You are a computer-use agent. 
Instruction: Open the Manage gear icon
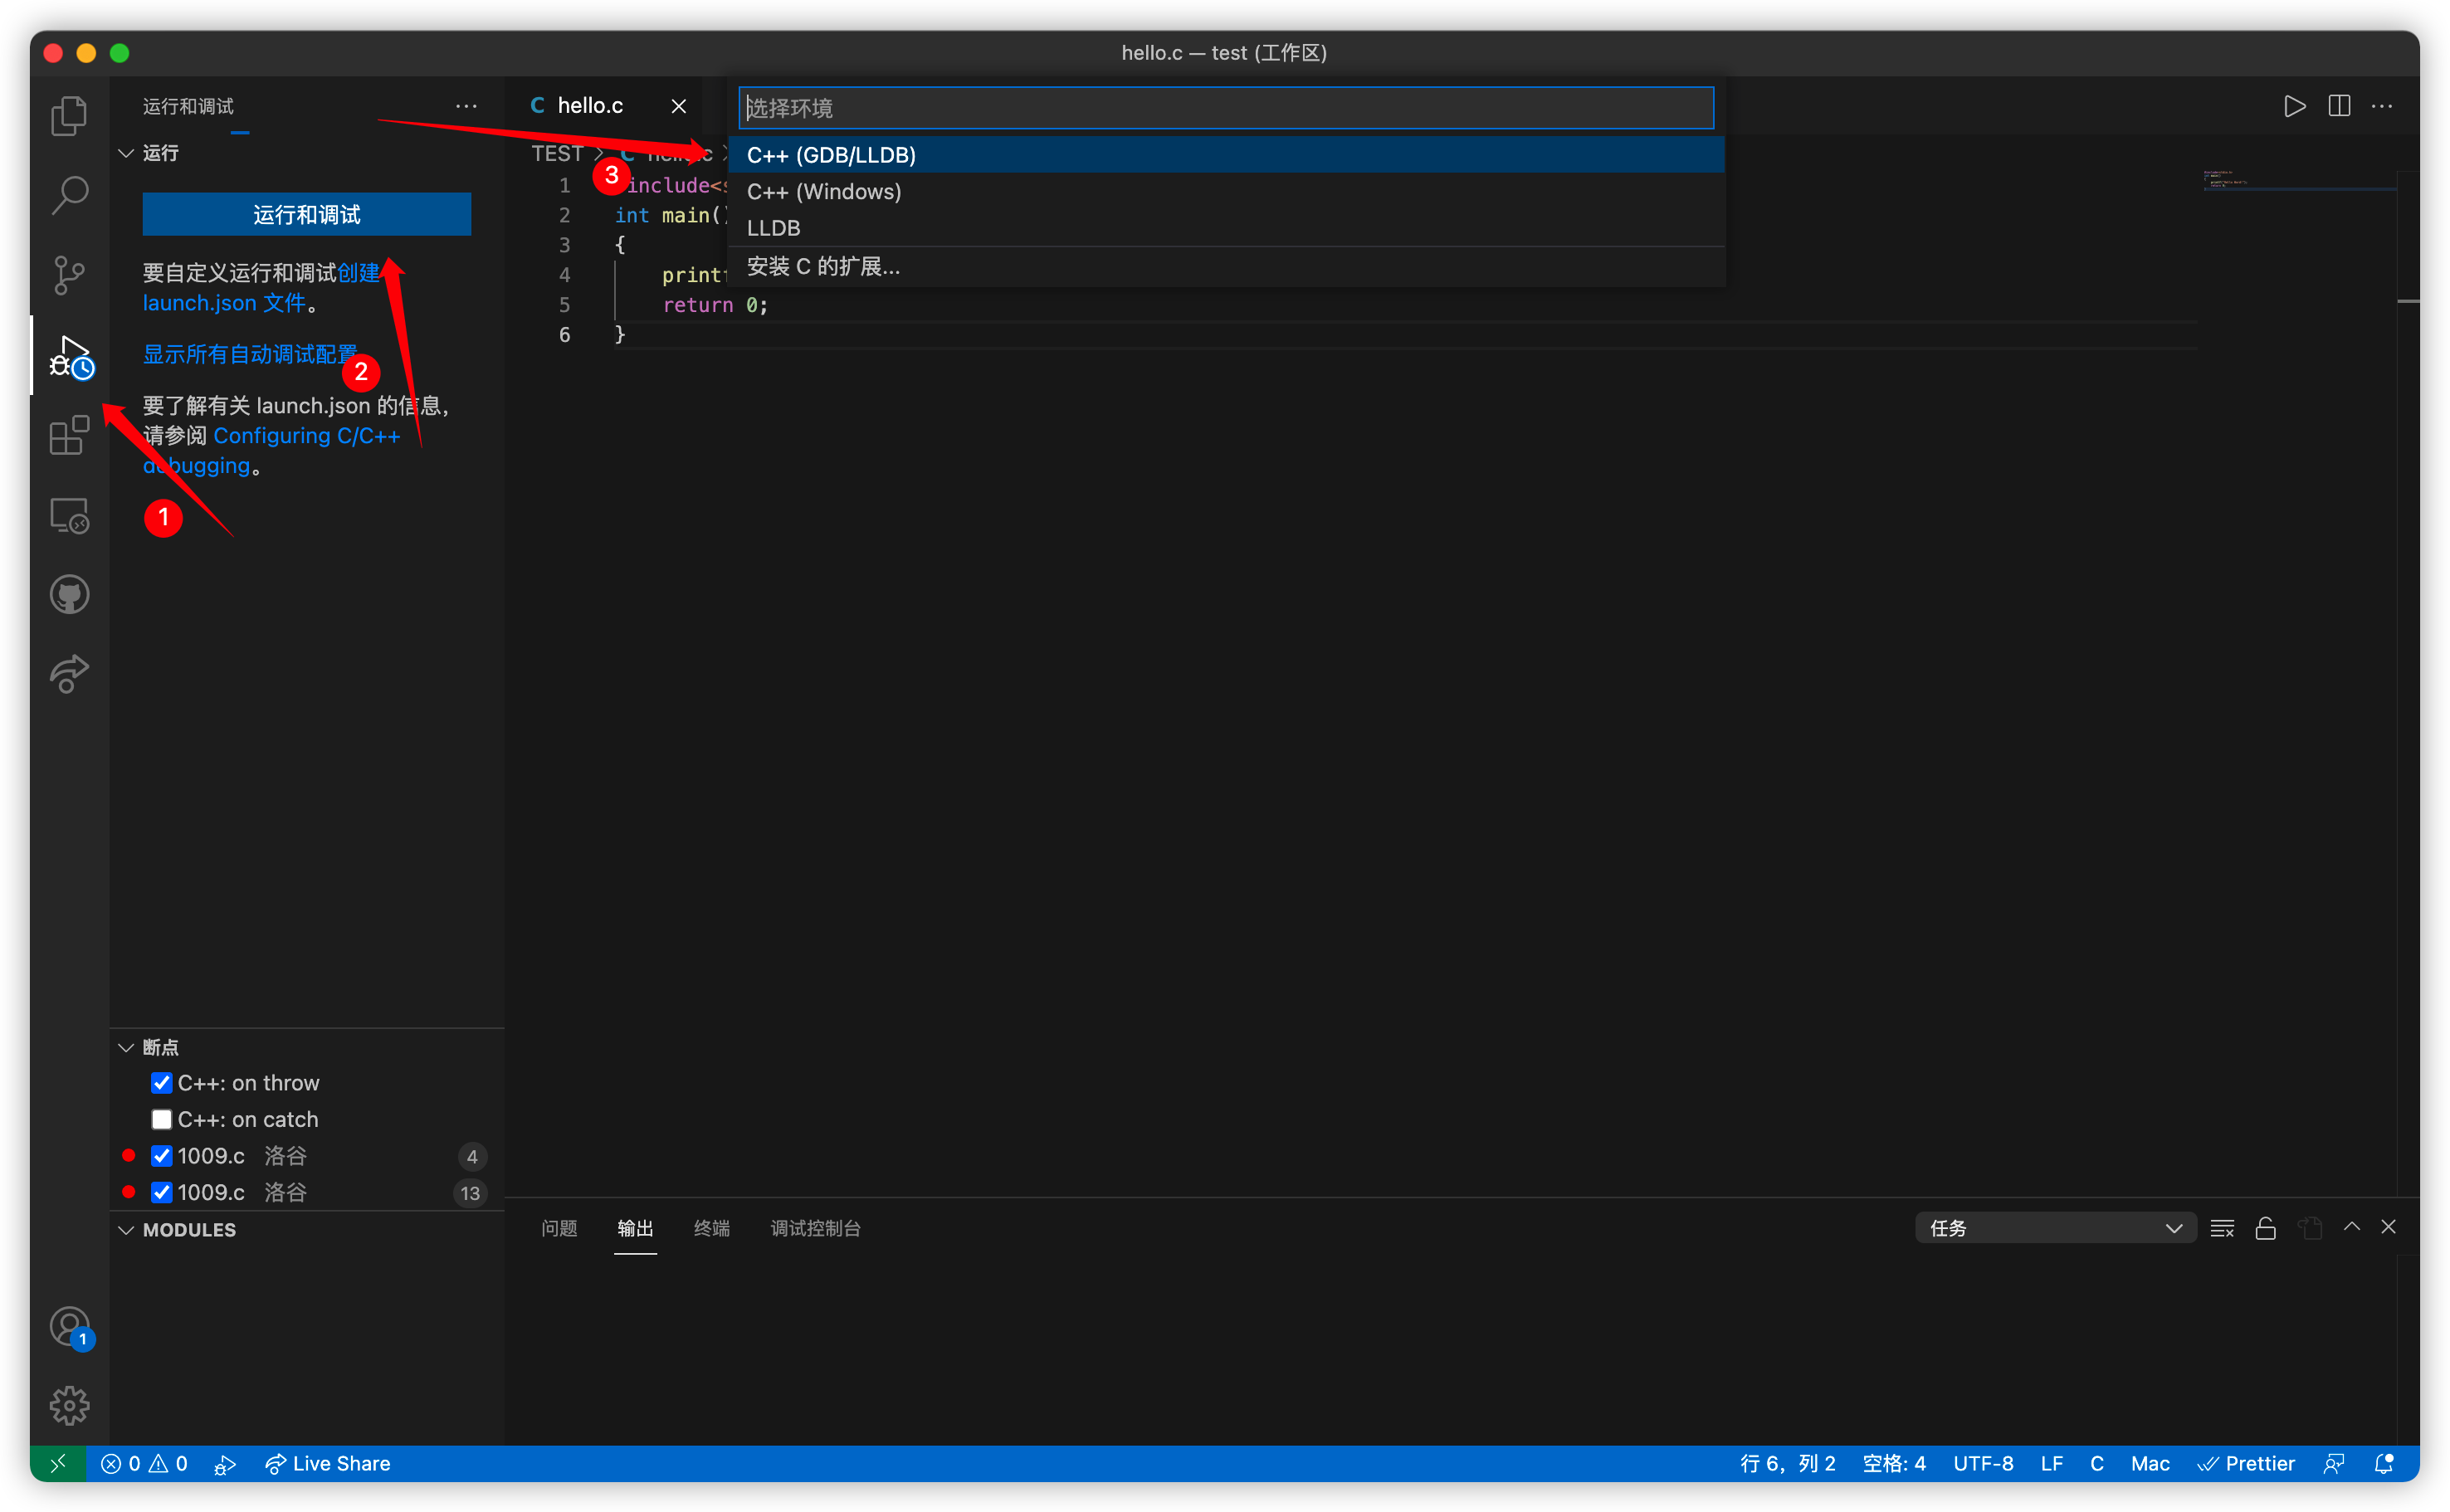click(x=69, y=1406)
